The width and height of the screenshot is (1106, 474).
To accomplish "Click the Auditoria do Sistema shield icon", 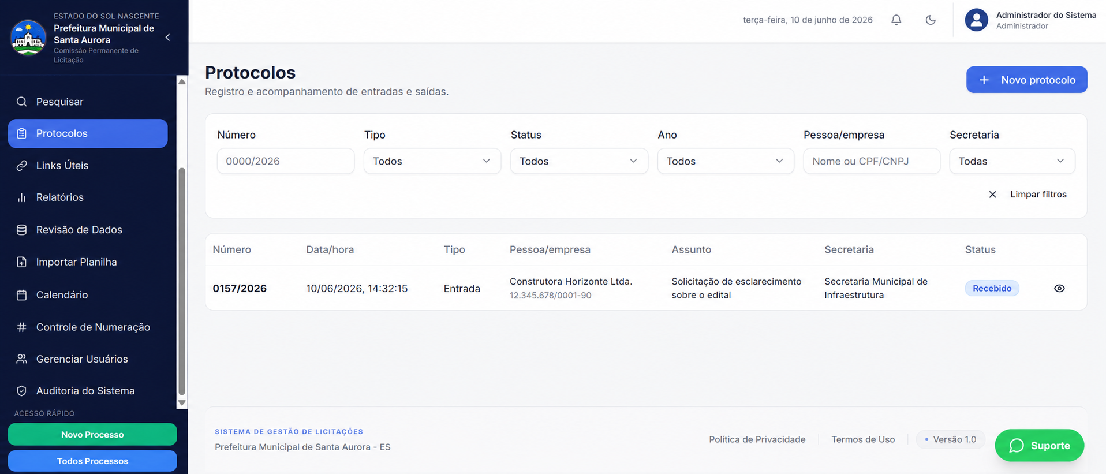I will coord(22,391).
